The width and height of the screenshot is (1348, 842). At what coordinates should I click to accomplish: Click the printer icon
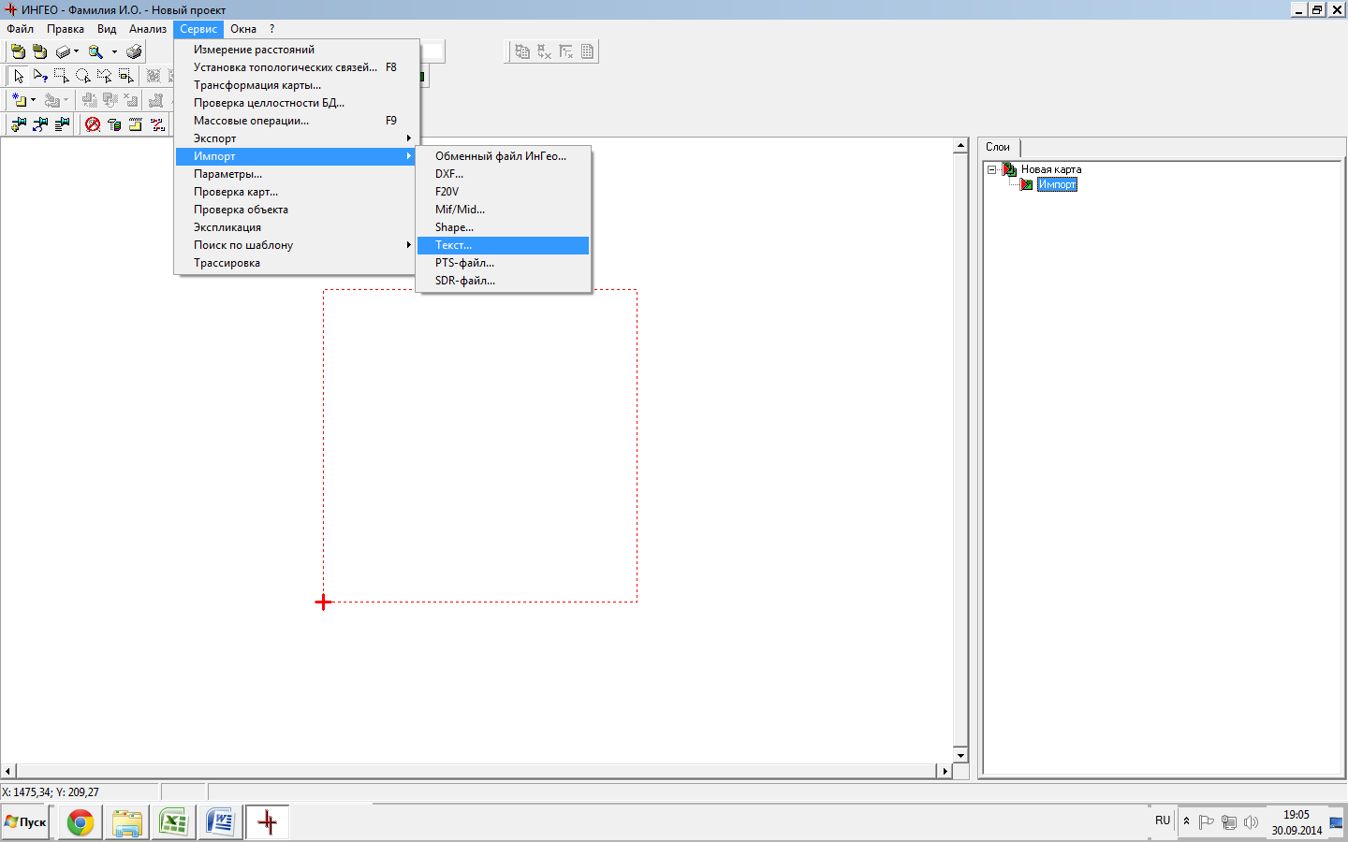(x=134, y=51)
